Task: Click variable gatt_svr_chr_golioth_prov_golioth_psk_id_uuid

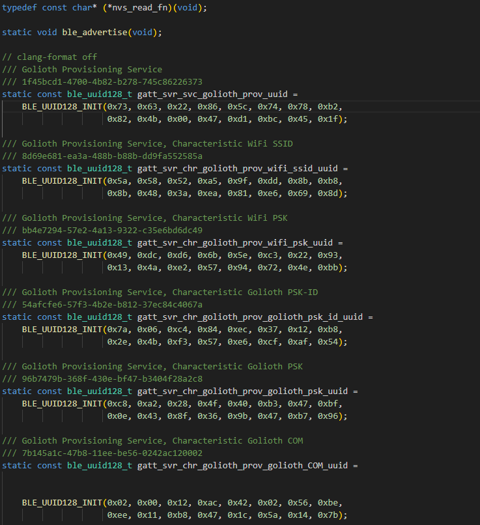Action: pyautogui.click(x=250, y=317)
